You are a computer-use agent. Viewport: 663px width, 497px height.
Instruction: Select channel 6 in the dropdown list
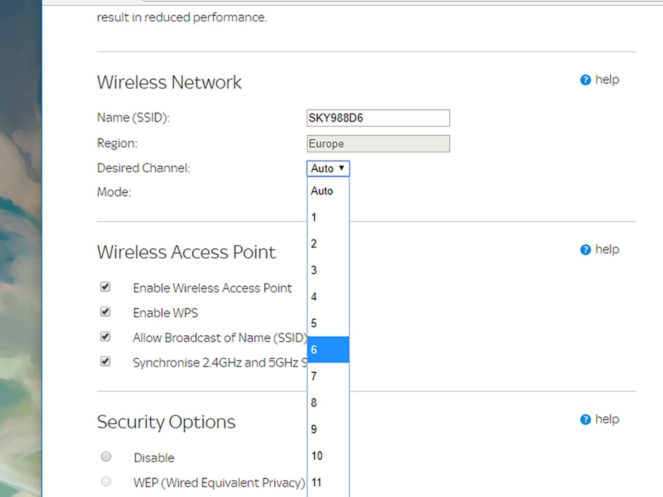pyautogui.click(x=327, y=349)
